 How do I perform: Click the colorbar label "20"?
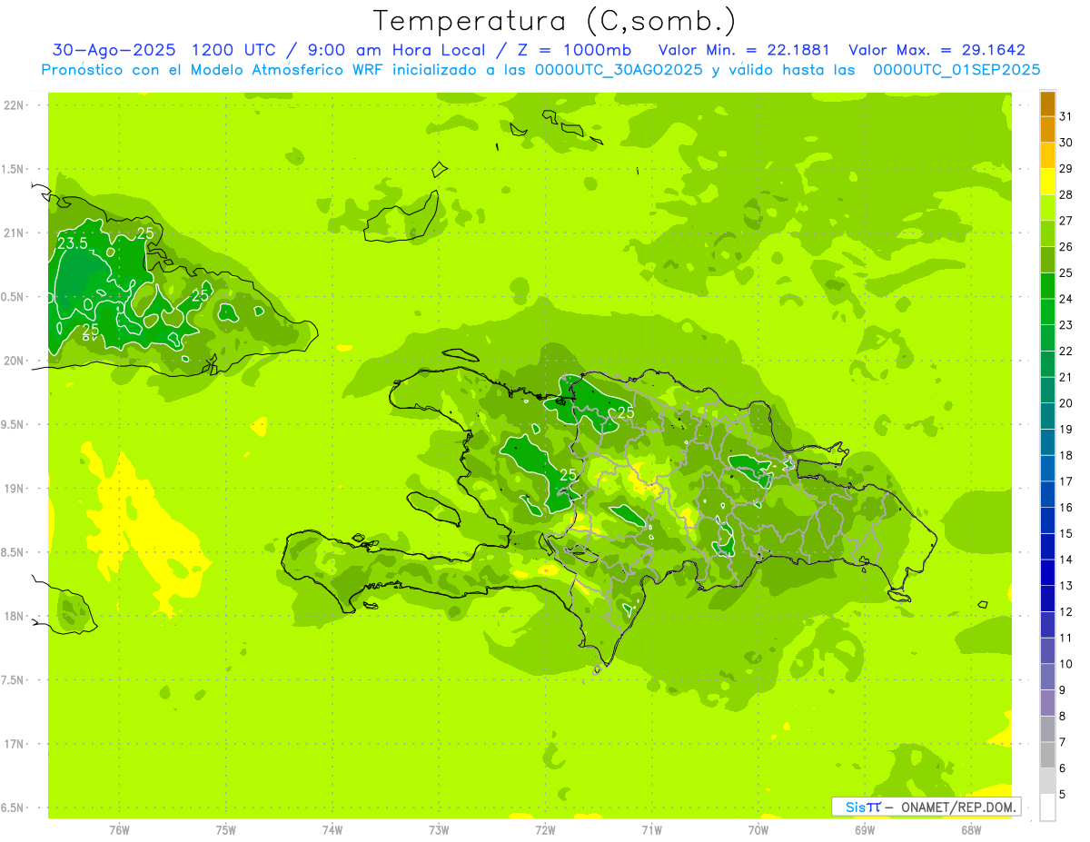pos(1066,403)
